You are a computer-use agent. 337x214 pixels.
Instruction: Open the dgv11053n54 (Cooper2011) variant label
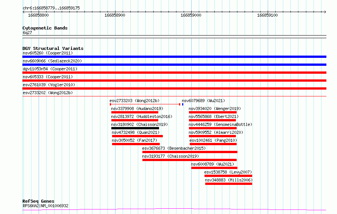(50, 69)
